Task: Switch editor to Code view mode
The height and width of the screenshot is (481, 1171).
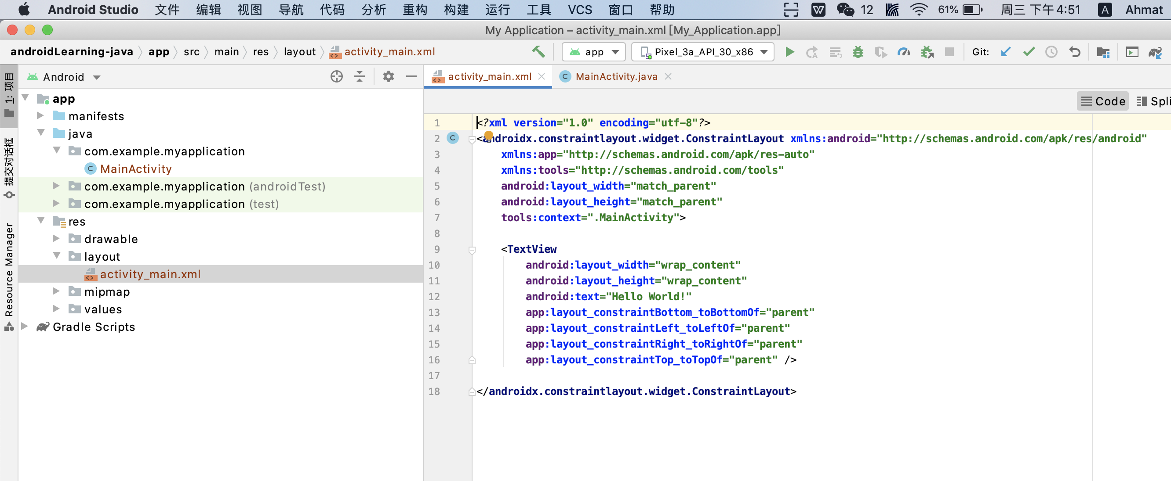Action: coord(1102,101)
